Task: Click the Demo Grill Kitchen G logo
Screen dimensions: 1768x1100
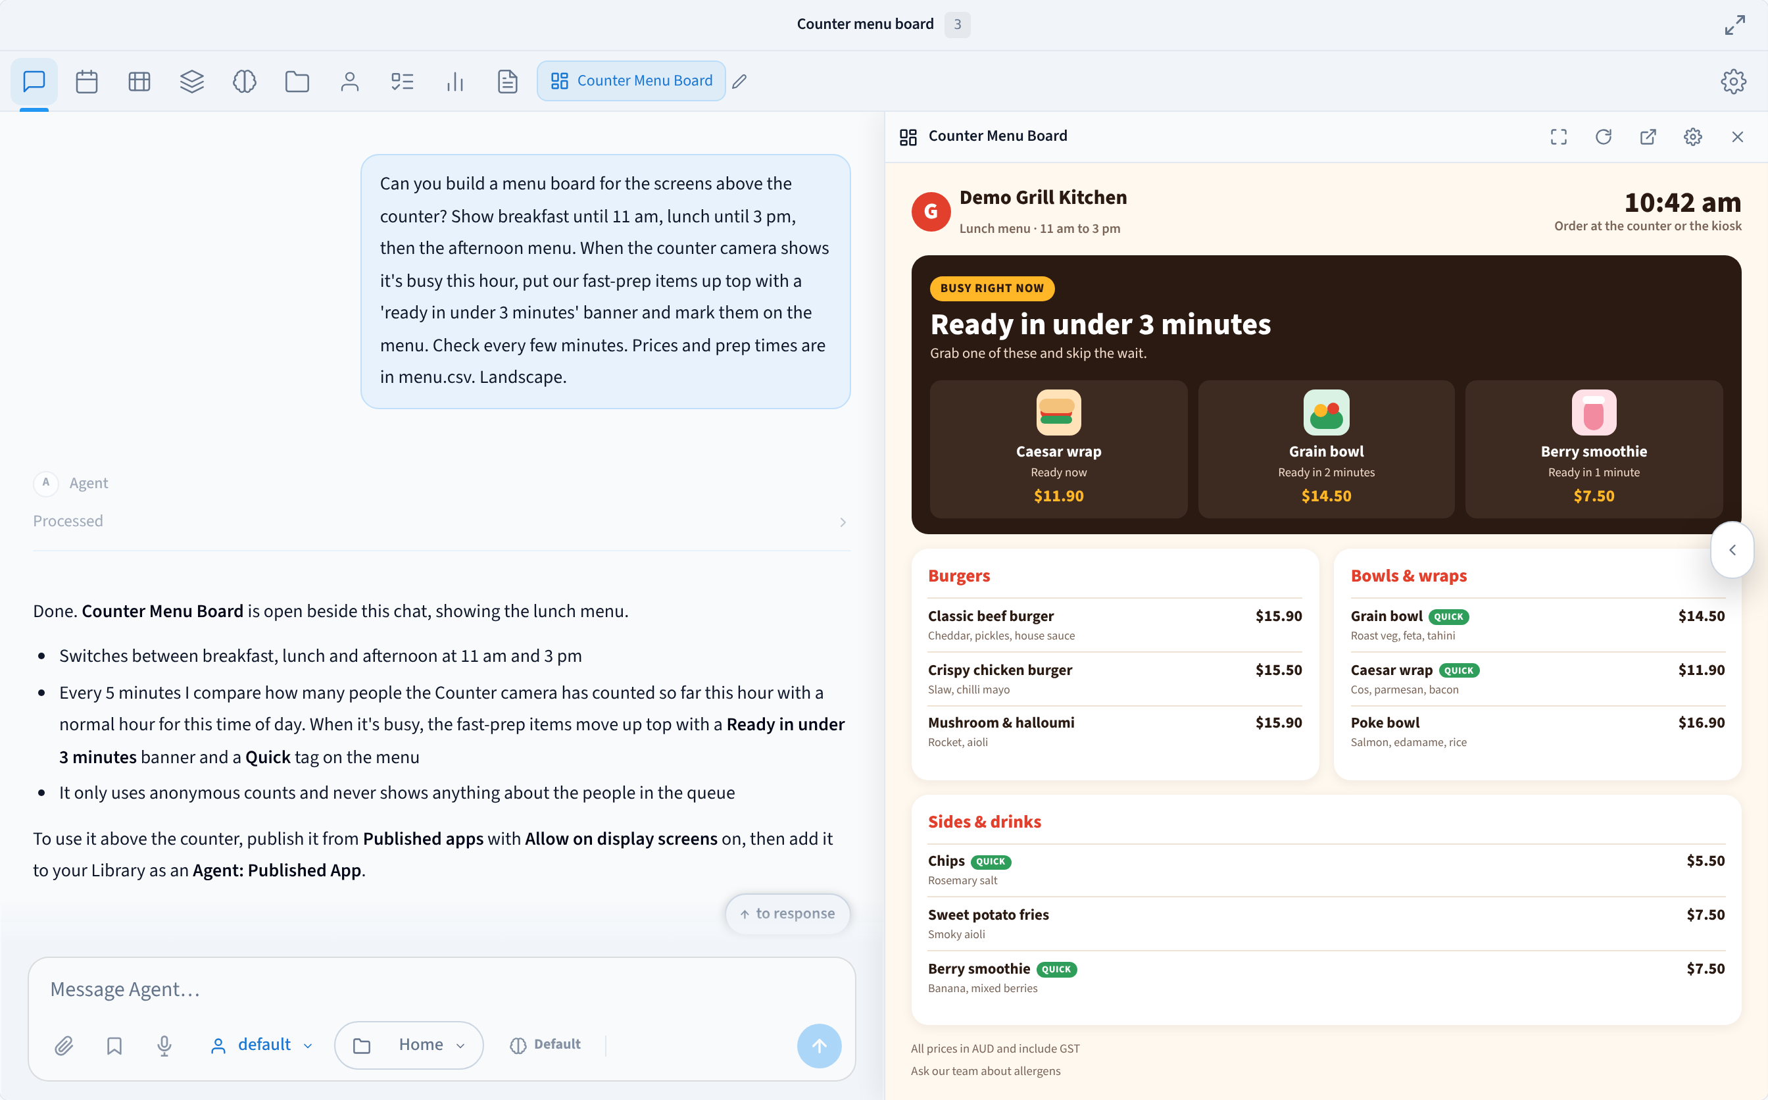Action: click(931, 212)
